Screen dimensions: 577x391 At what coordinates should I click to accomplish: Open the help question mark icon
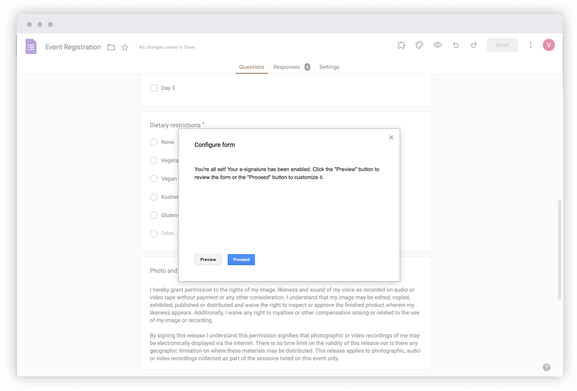546,367
